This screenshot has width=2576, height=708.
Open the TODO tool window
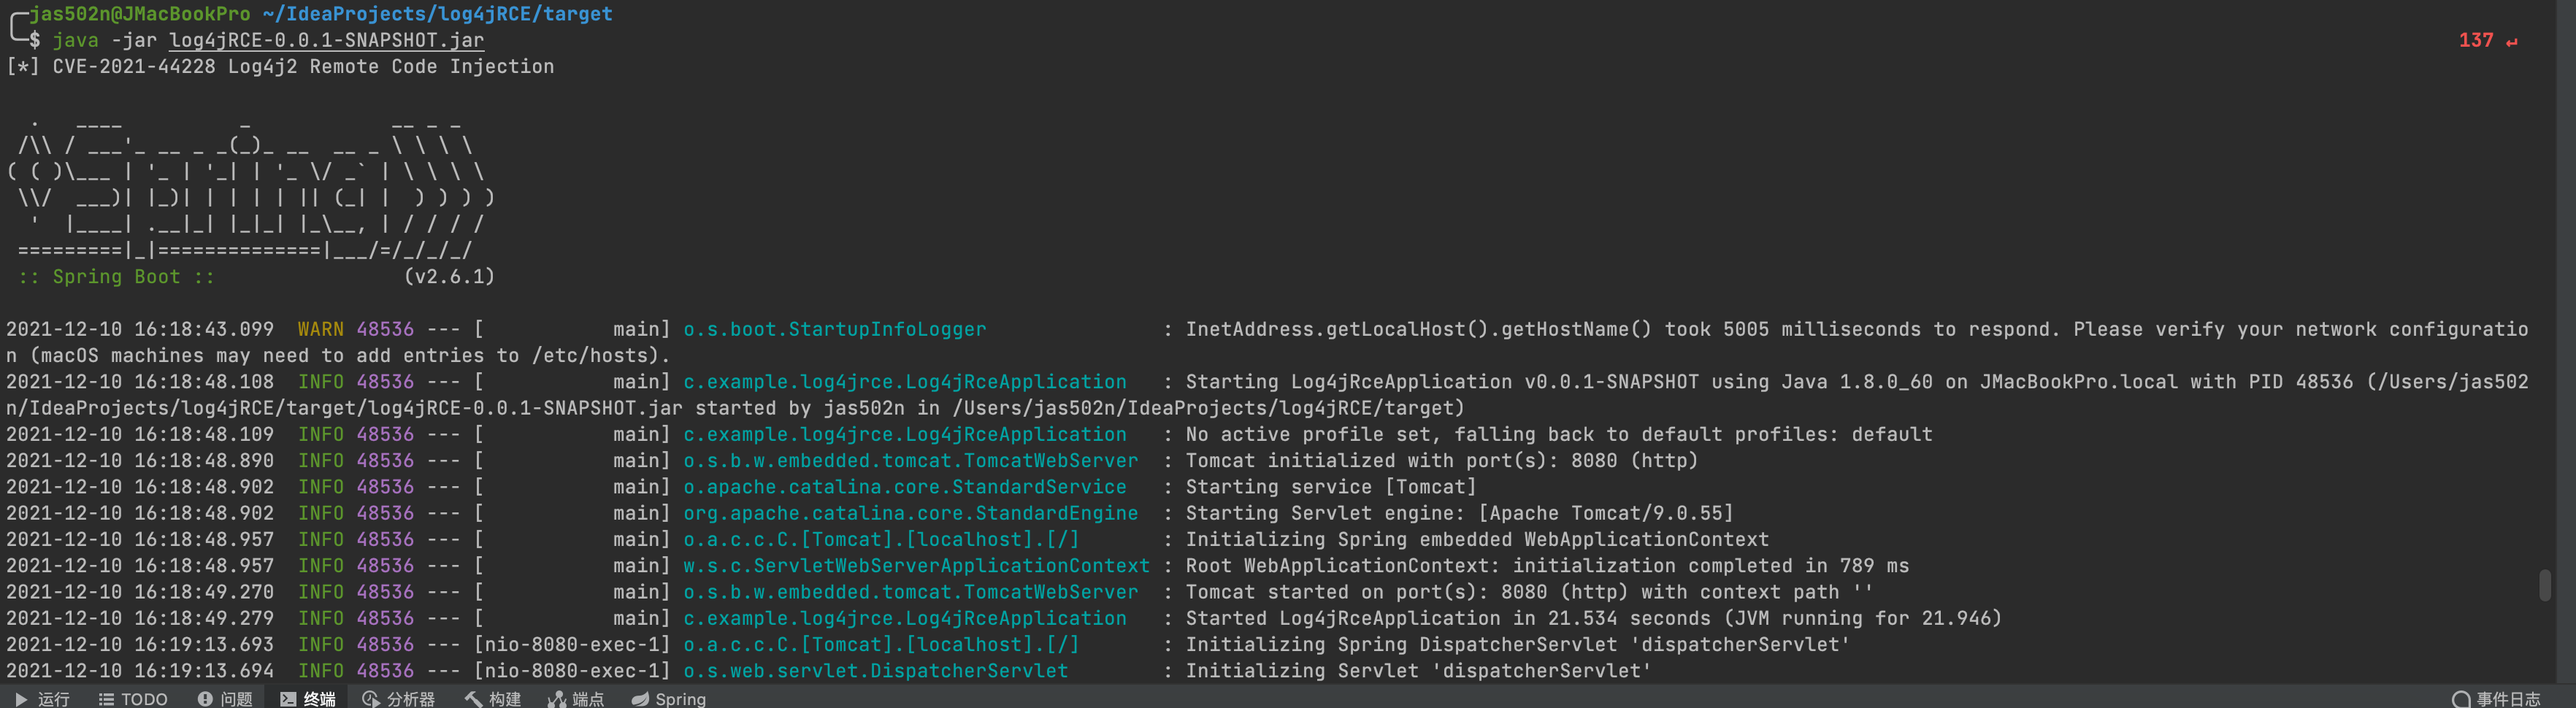point(133,698)
